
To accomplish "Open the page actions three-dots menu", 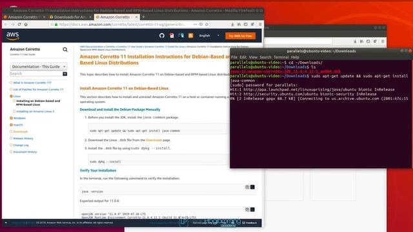I will click(x=195, y=24).
